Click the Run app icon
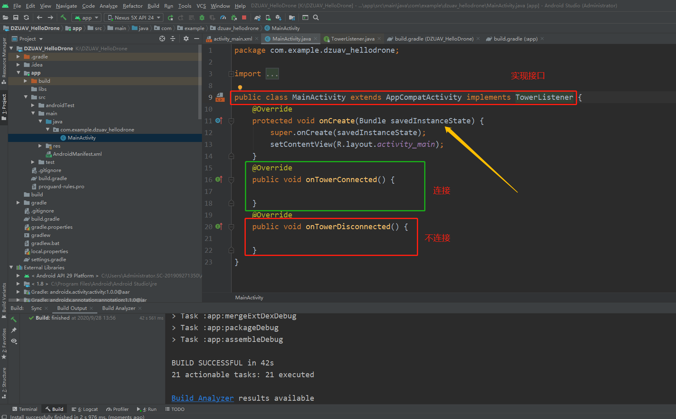Screen dimensions: 676x419 click(x=170, y=17)
